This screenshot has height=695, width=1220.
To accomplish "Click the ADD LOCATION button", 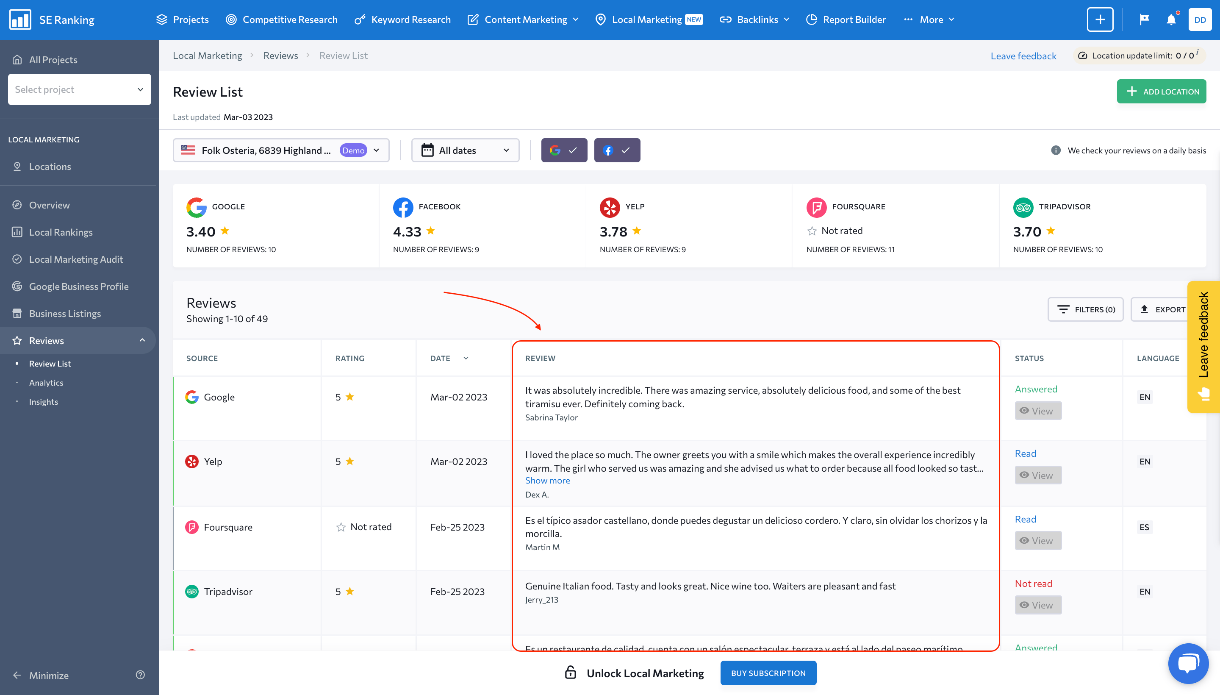I will coord(1161,91).
